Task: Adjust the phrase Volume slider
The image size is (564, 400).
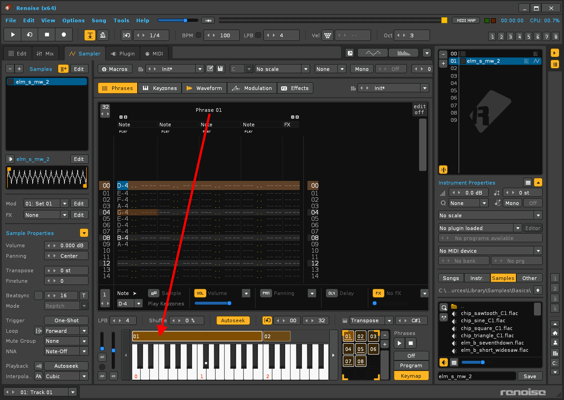Action: (x=213, y=303)
